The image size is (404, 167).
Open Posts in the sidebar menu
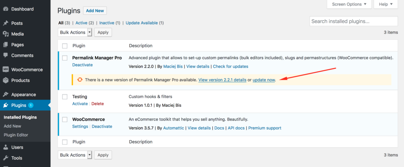(17, 23)
